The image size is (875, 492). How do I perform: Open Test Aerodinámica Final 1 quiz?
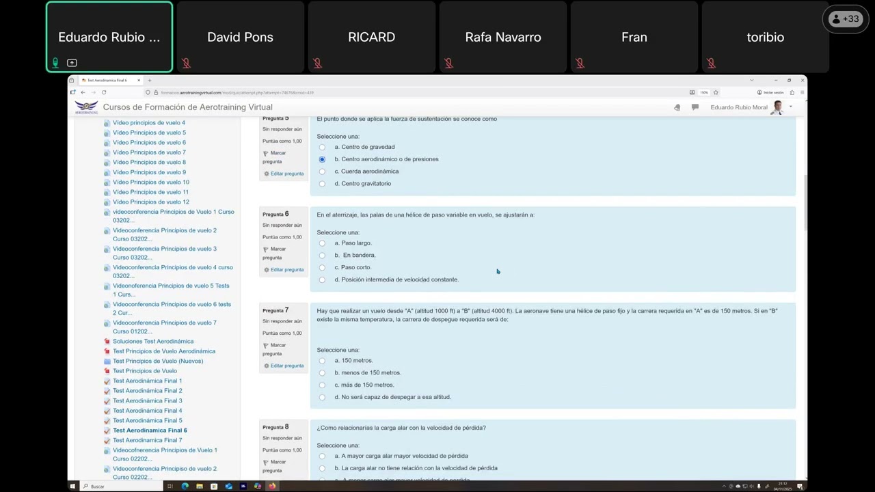point(148,381)
